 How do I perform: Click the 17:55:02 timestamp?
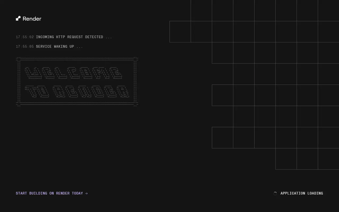tap(25, 37)
